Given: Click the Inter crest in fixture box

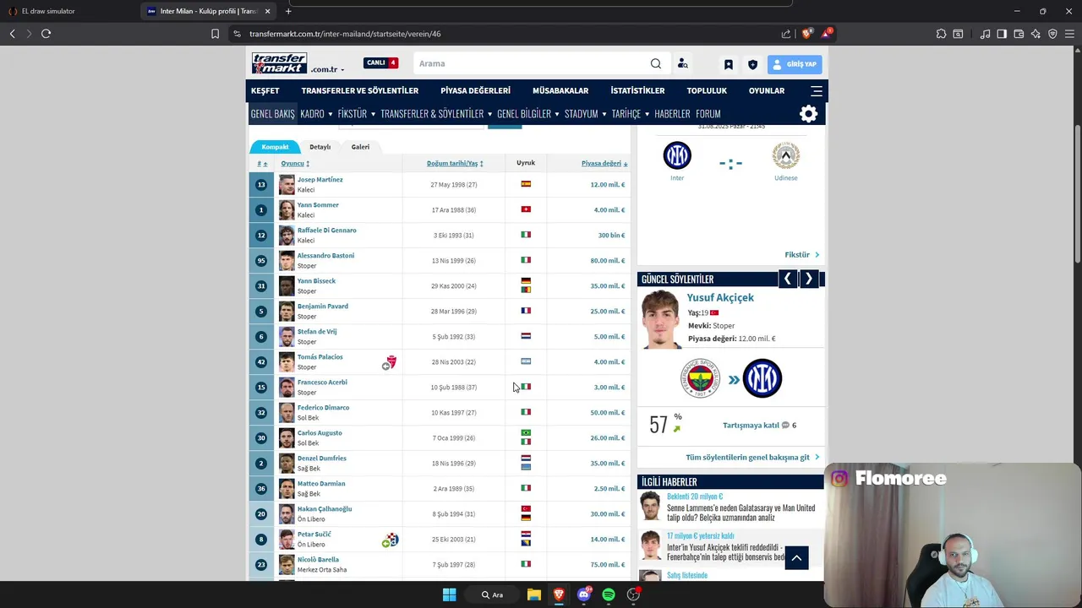Looking at the screenshot, I should (x=677, y=155).
